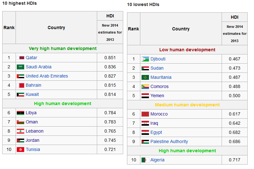The height and width of the screenshot is (169, 254).
Task: Select Tunisia's 0.721 HDI cell
Action: (110, 150)
